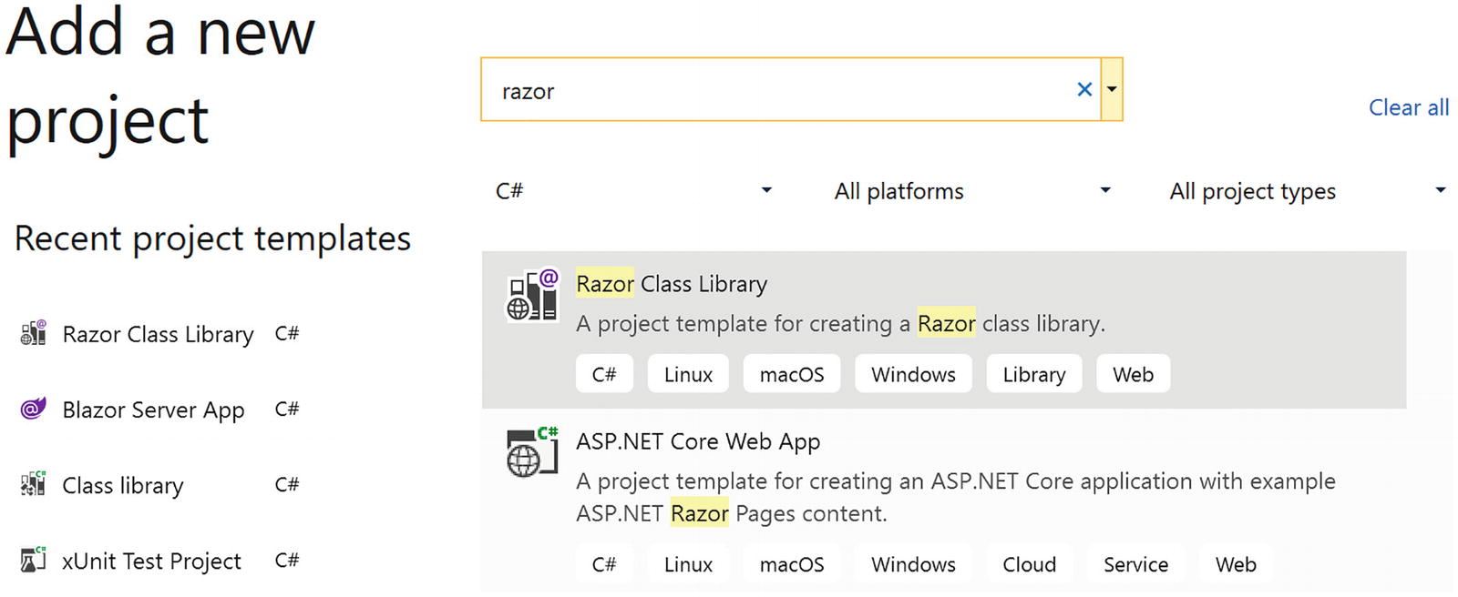Click the Razor Class Library result icon
The image size is (1458, 597).
click(532, 295)
